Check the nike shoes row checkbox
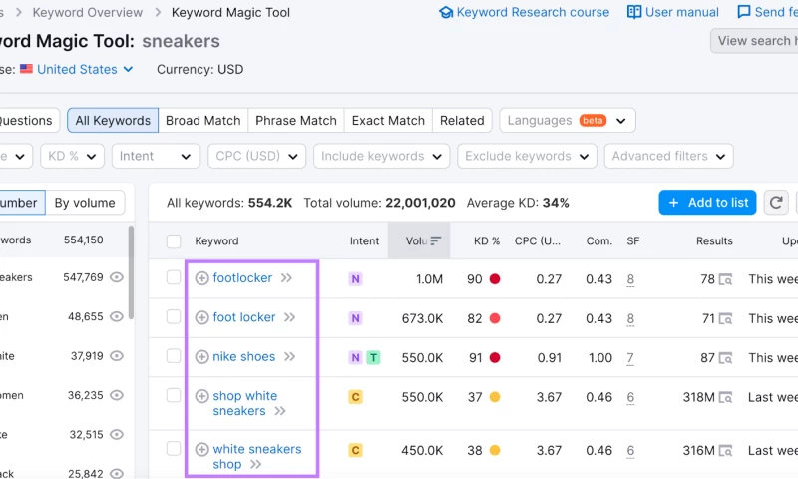This screenshot has width=798, height=479. pos(174,356)
